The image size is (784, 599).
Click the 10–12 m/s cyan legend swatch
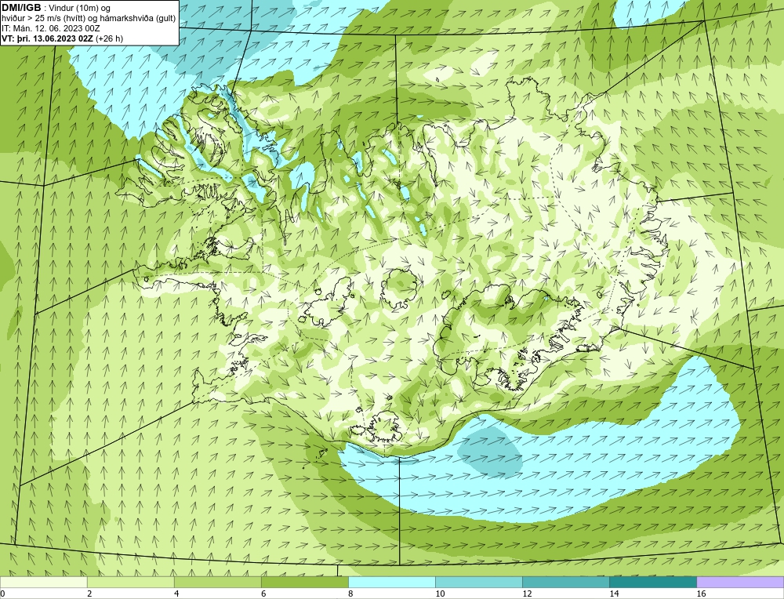478,582
